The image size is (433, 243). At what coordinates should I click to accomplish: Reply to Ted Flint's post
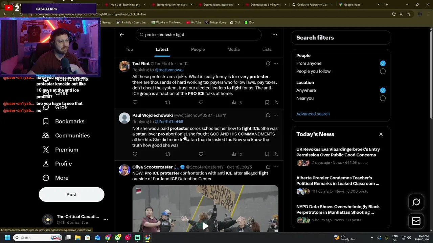135,102
